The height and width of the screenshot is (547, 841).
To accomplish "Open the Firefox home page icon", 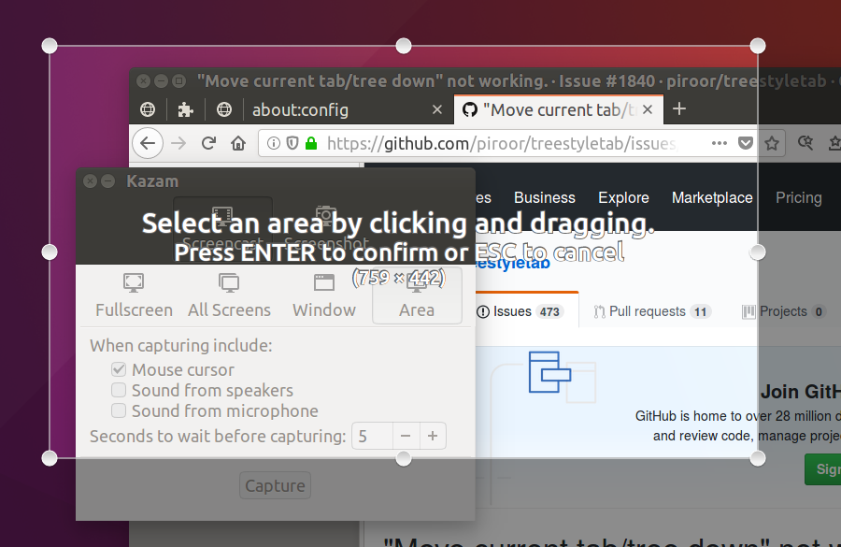I will click(238, 143).
